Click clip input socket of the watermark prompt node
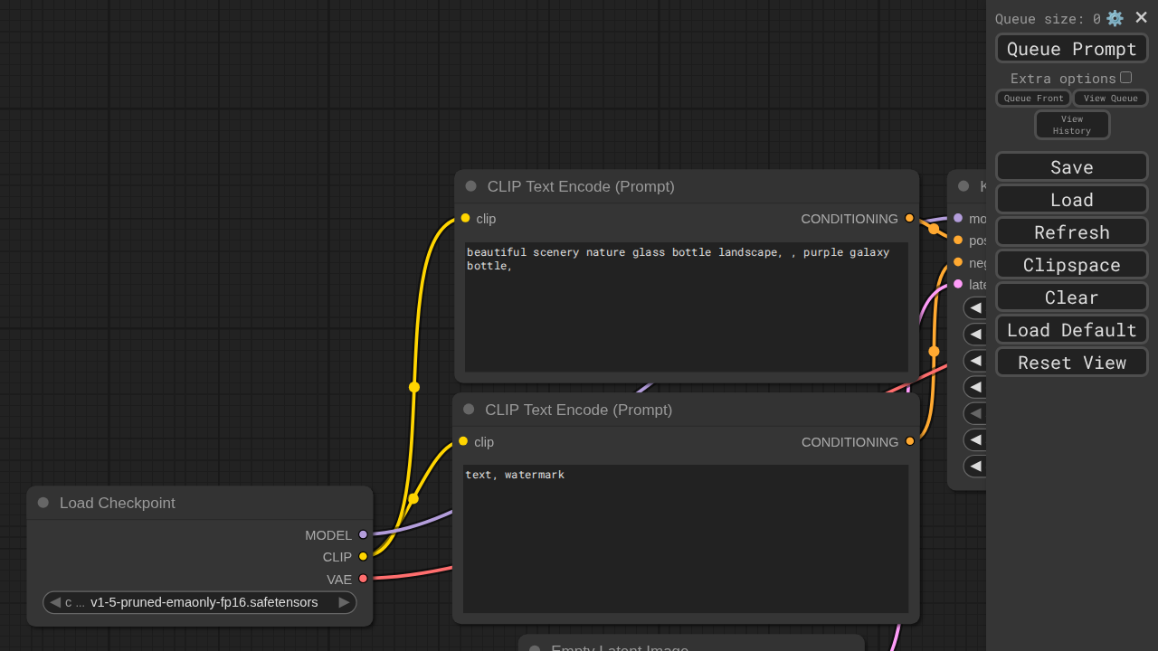Viewport: 1158px width, 651px height. click(463, 441)
